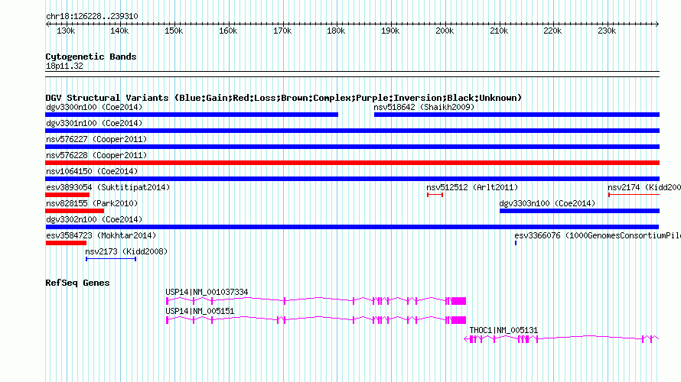
Task: Click the blue gain bar for nsv1064150
Action: tap(352, 179)
